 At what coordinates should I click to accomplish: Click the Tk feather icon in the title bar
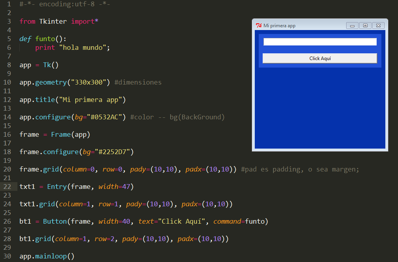[x=259, y=25]
